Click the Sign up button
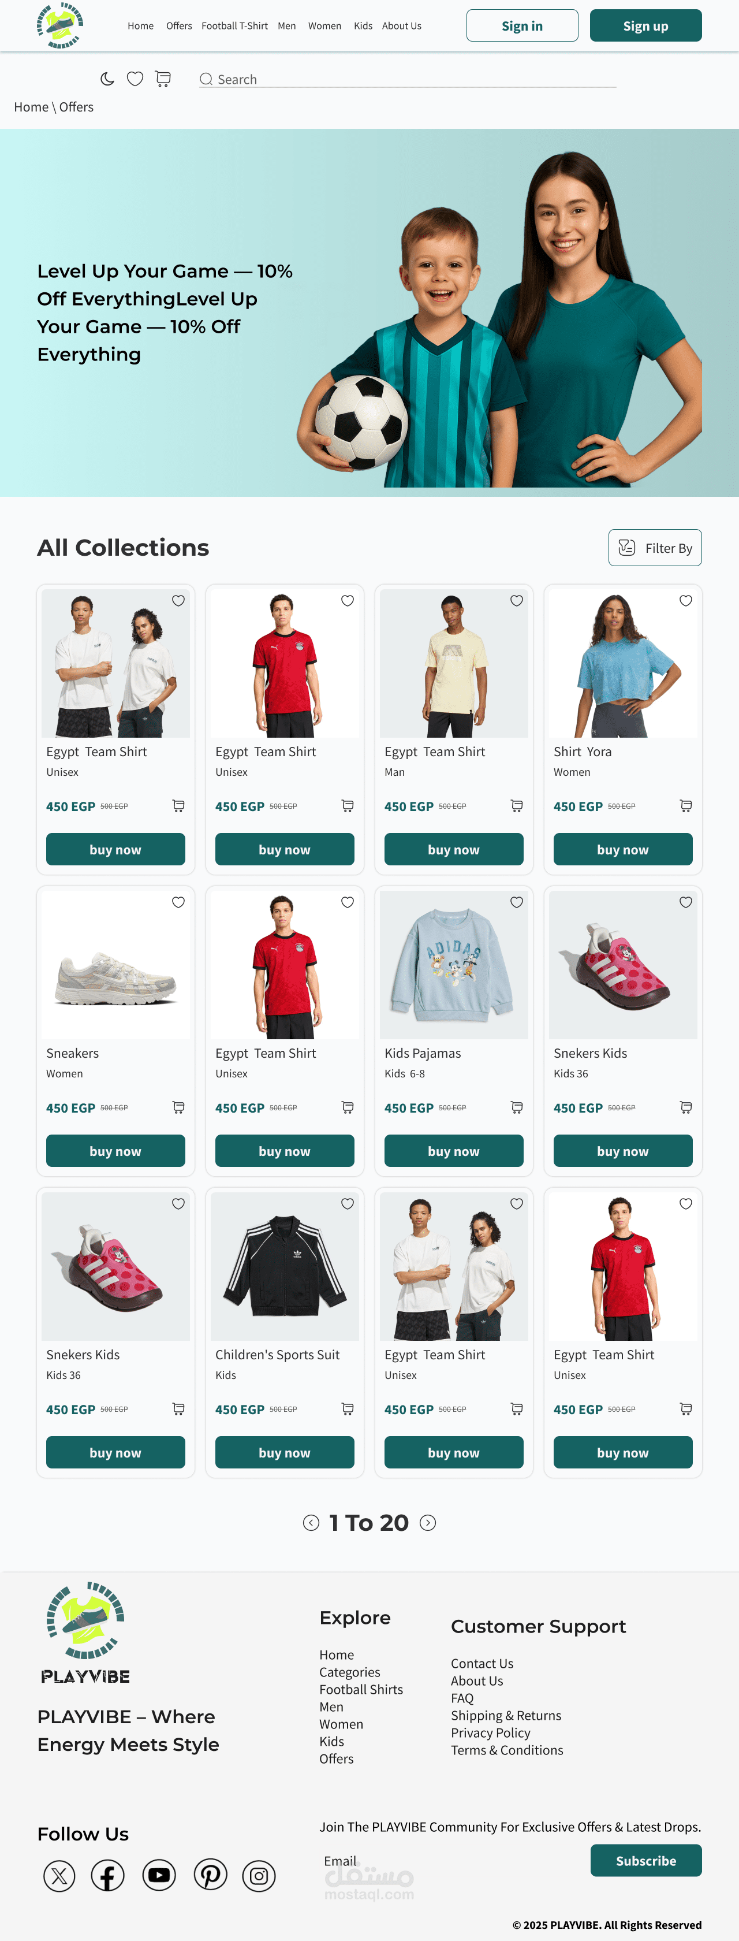Viewport: 739px width, 1941px height. pos(645,25)
